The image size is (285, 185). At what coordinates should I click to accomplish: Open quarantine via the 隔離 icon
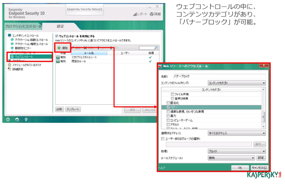[151, 14]
